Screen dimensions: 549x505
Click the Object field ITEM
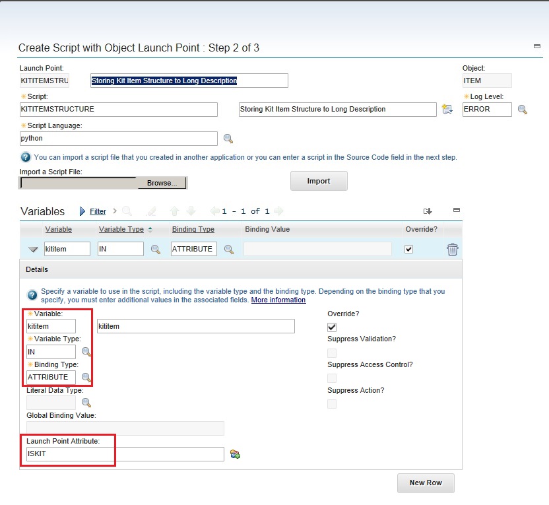tap(487, 81)
